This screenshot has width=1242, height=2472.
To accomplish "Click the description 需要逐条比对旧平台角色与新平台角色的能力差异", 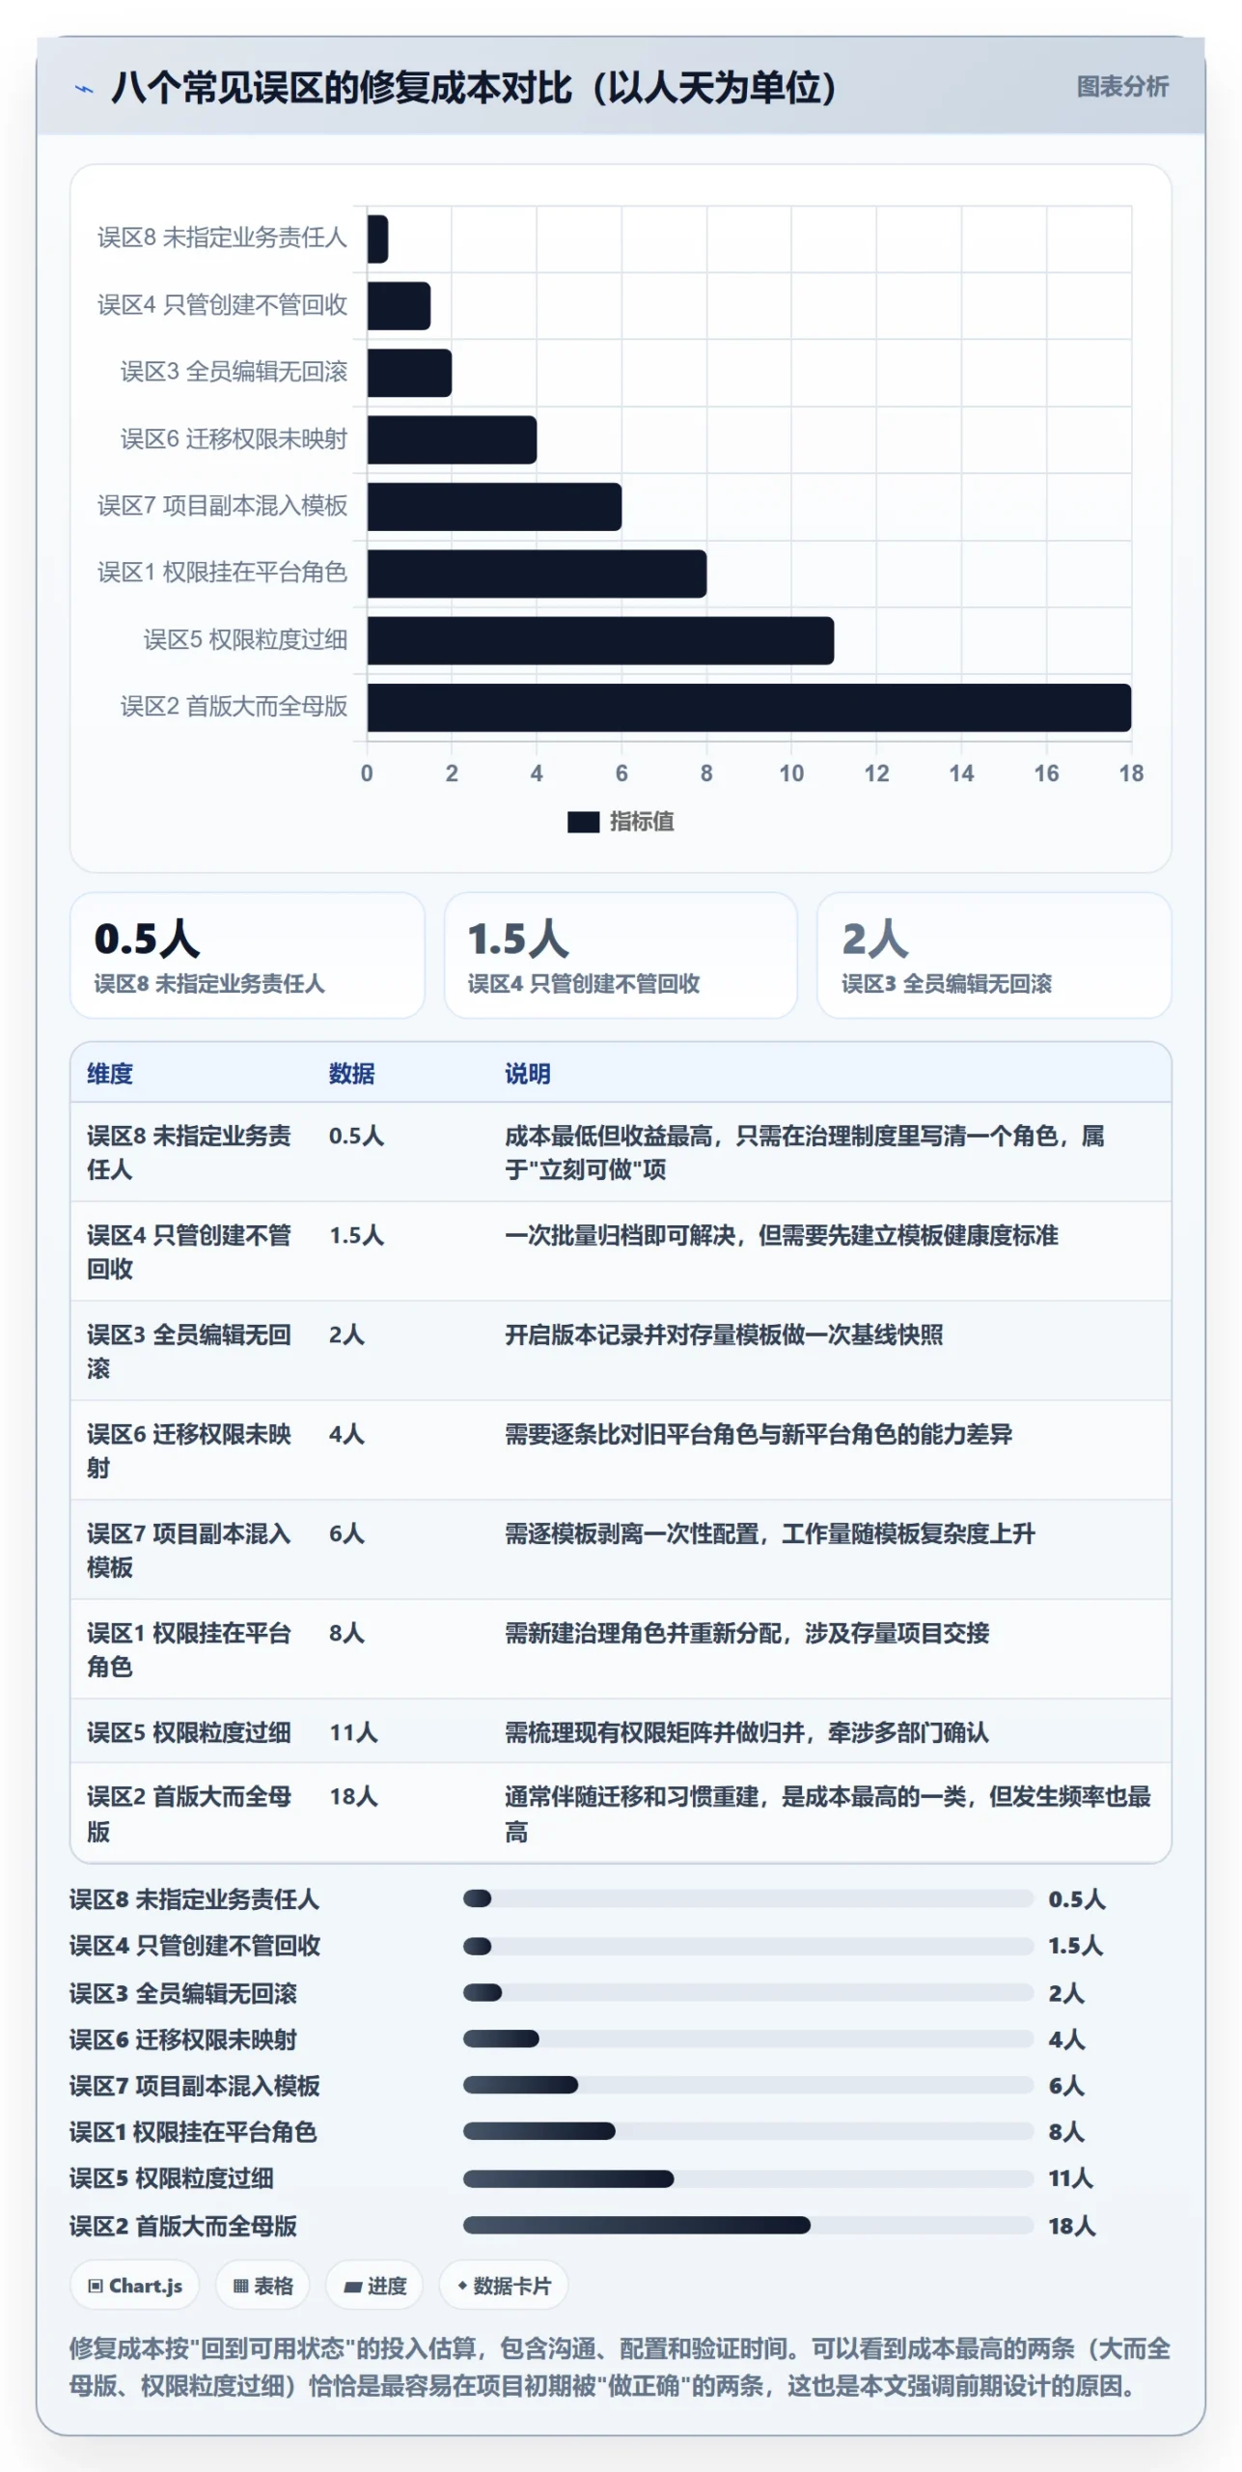I will point(759,1434).
